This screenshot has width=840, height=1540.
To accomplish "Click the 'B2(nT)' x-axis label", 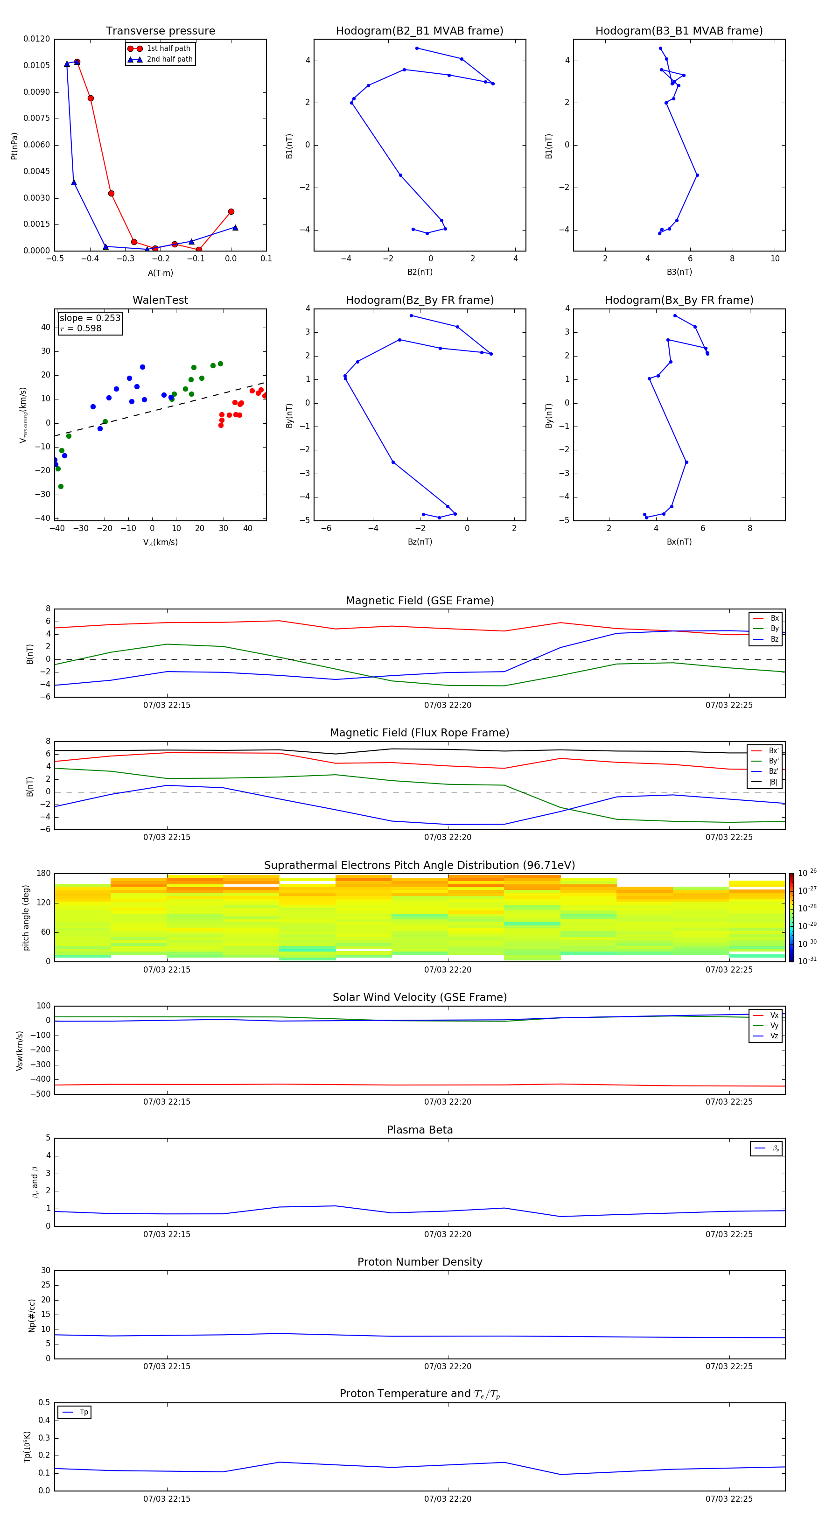I will [420, 272].
